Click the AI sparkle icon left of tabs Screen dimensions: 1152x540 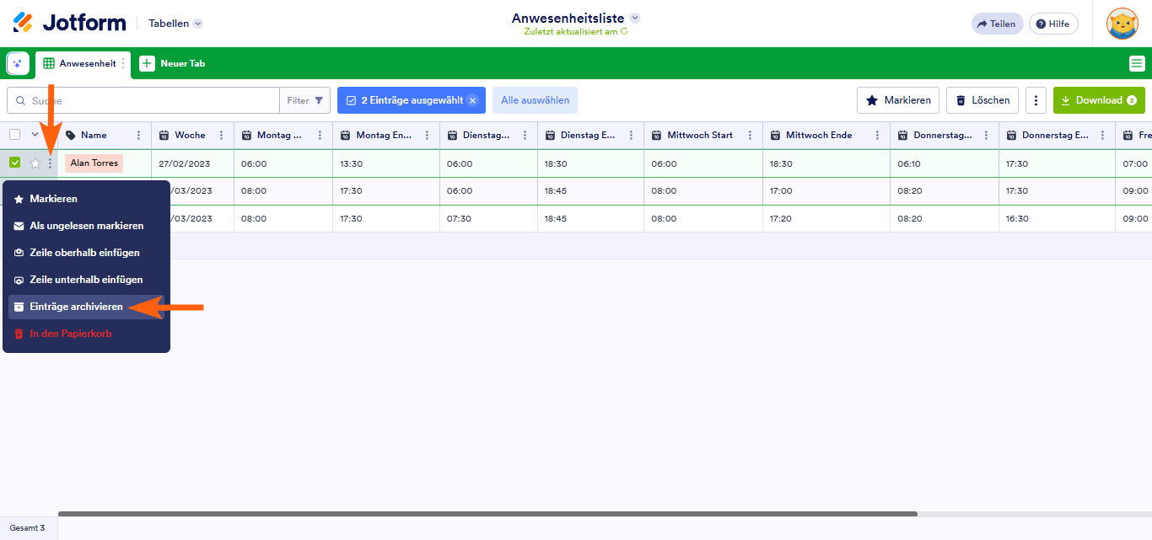pyautogui.click(x=18, y=63)
